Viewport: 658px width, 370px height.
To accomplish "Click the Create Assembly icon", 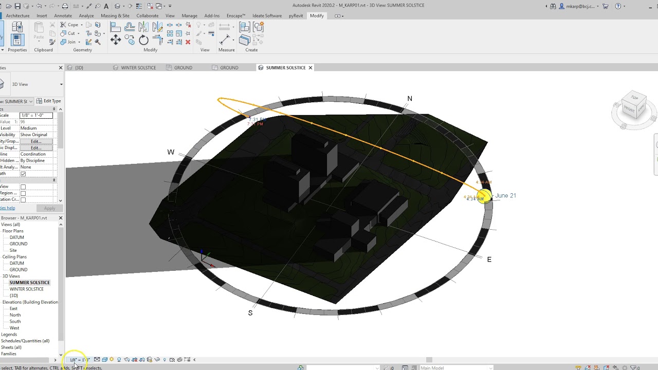I will click(245, 27).
